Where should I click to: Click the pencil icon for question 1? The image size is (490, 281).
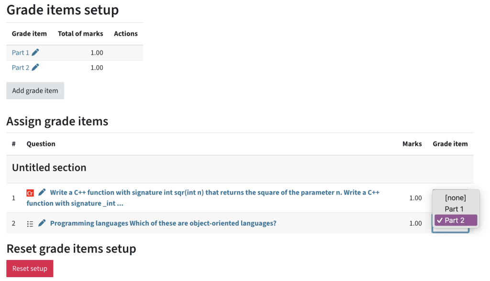42,192
